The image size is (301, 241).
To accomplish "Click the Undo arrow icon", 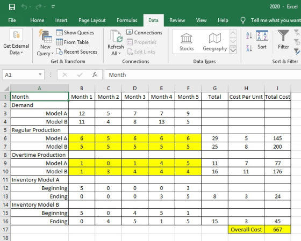I will [24, 7].
